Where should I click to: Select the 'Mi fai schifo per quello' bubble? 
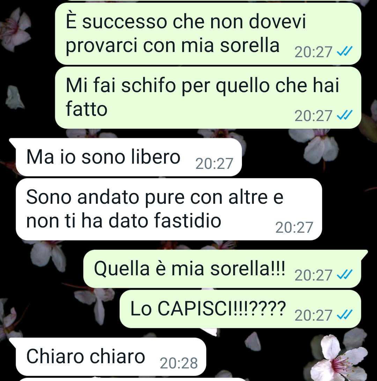click(x=208, y=98)
